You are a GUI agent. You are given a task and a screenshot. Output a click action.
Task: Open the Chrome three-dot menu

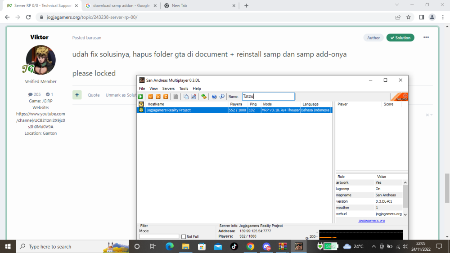[443, 17]
